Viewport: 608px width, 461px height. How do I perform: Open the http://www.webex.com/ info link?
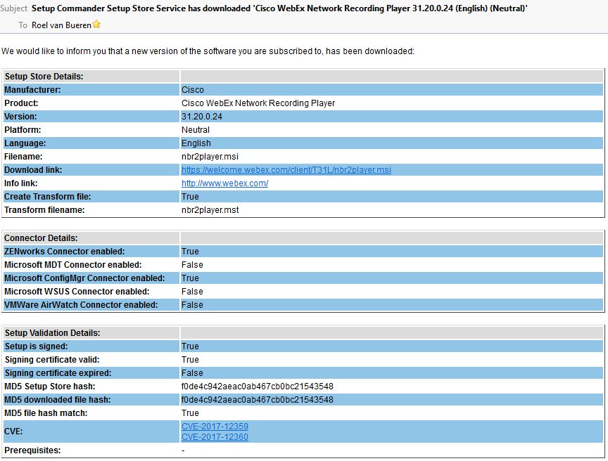(x=225, y=183)
